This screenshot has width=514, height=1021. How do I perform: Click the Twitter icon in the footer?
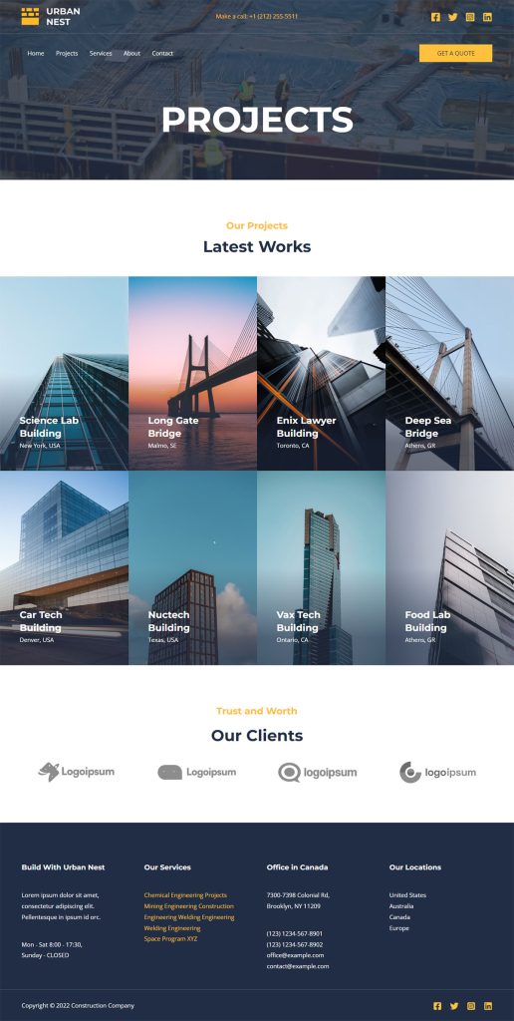[x=454, y=1006]
